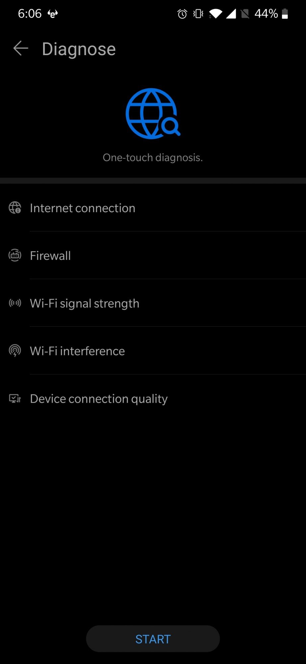This screenshot has width=306, height=664.
Task: Tap the Wi-Fi interference icon
Action: tap(15, 351)
